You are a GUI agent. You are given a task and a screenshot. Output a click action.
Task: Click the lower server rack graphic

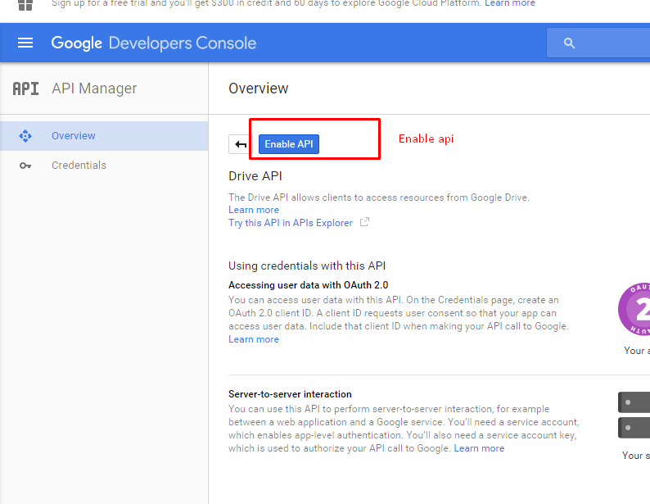[634, 428]
